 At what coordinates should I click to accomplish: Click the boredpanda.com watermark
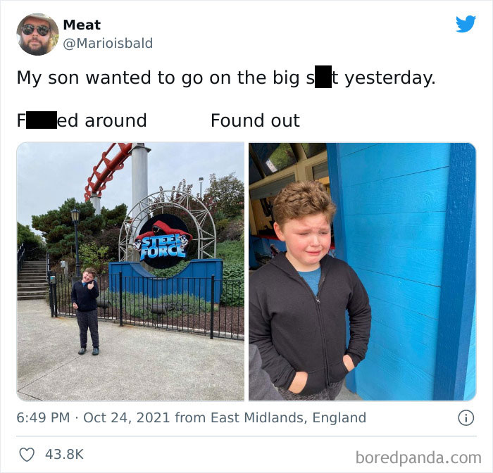418,458
